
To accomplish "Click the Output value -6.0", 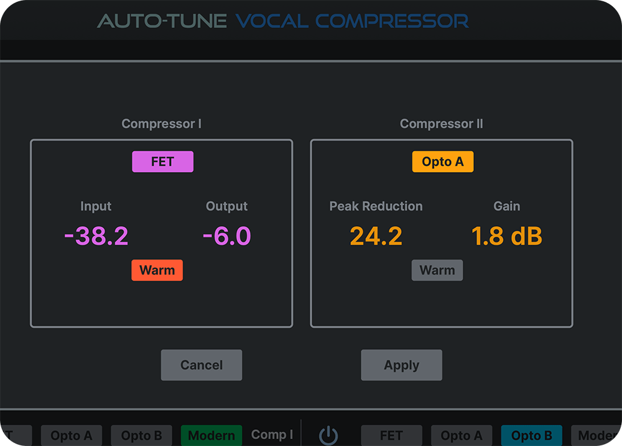I will click(226, 236).
